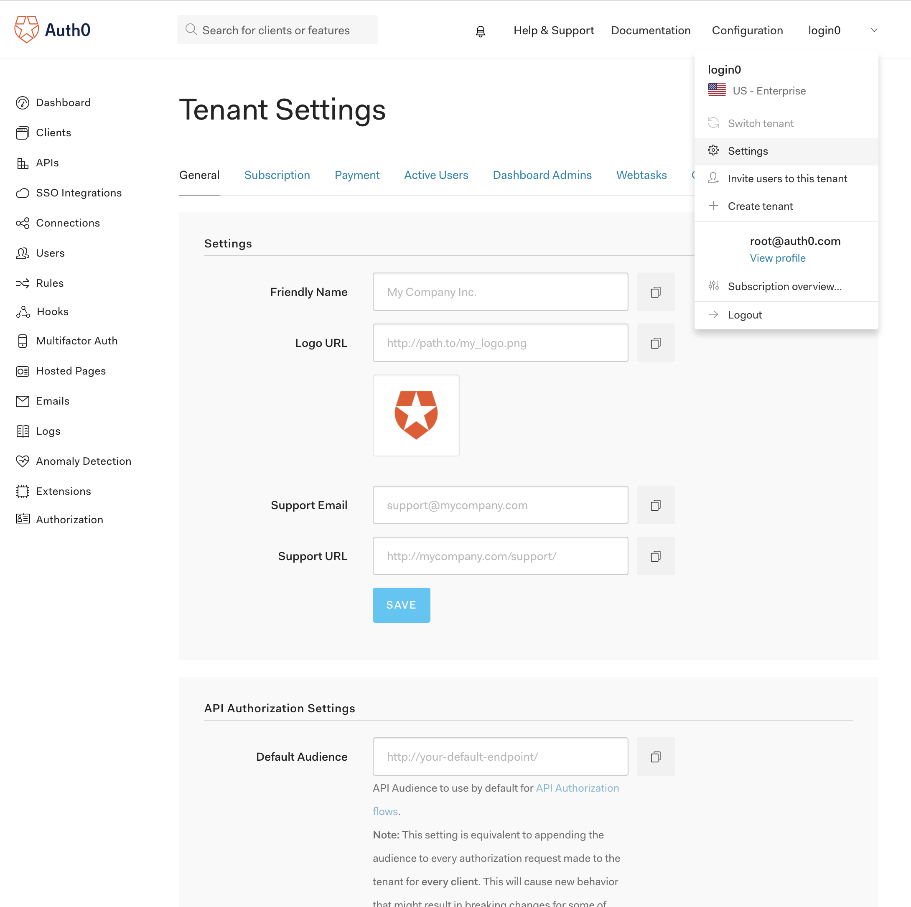Click the notifications bell icon

(x=480, y=31)
